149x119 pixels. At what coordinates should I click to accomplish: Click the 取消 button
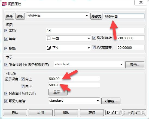134,112
